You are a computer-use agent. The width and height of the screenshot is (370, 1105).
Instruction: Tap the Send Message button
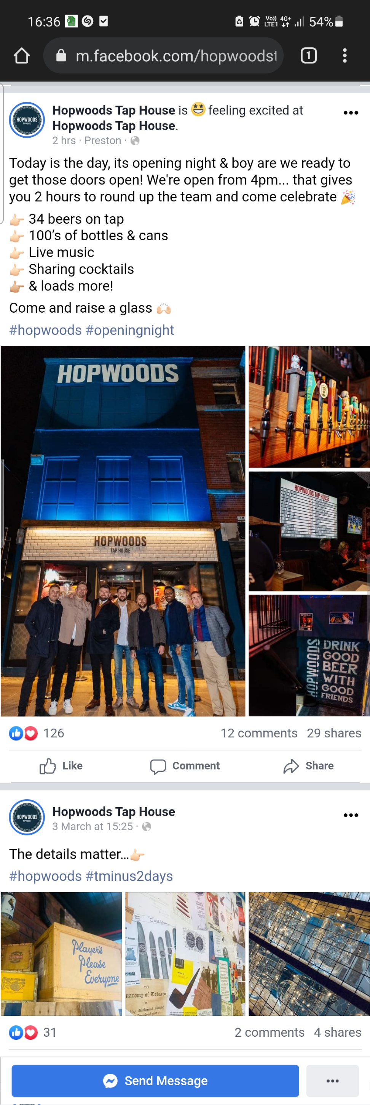pos(155,1081)
